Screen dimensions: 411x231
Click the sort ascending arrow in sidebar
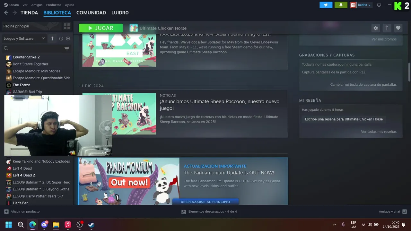pos(52,38)
